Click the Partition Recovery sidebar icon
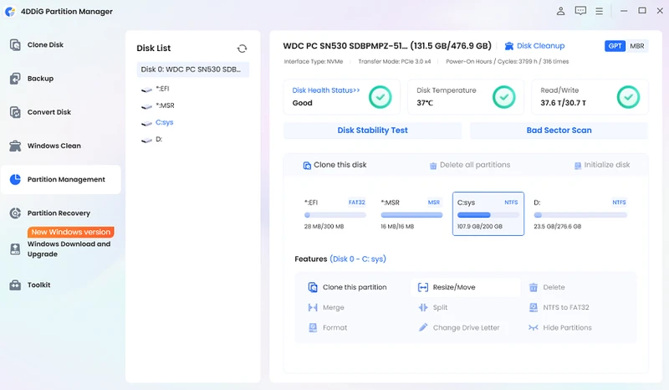Screen dimensions: 669x390 click(15, 213)
